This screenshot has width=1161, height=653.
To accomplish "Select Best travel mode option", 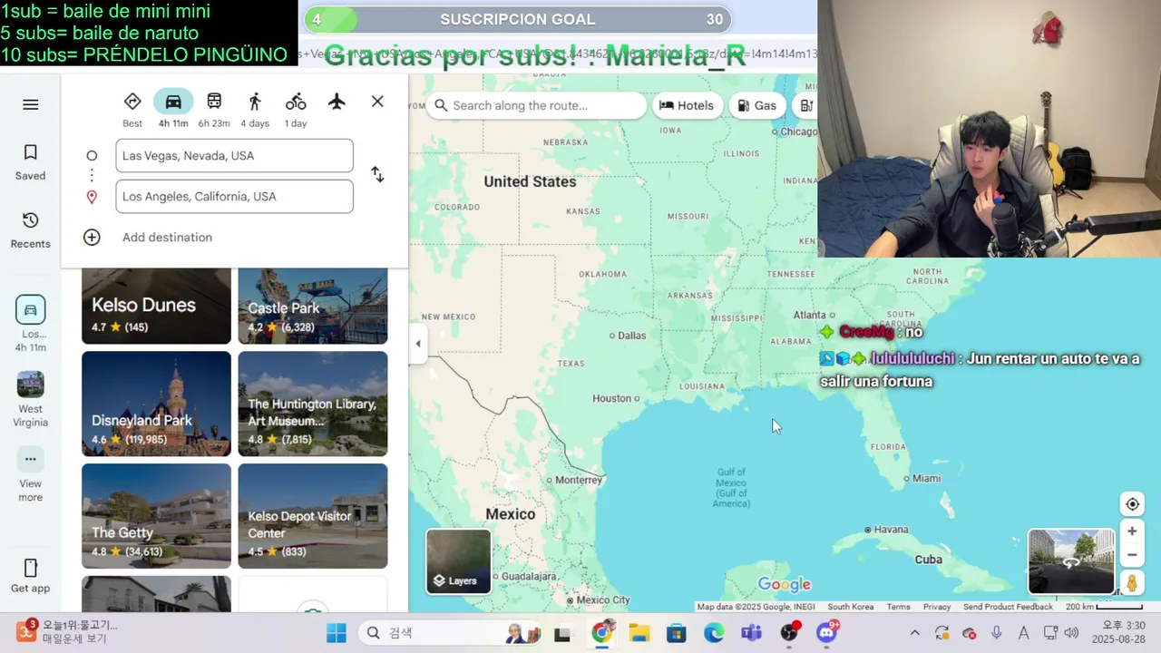I will 132,110.
